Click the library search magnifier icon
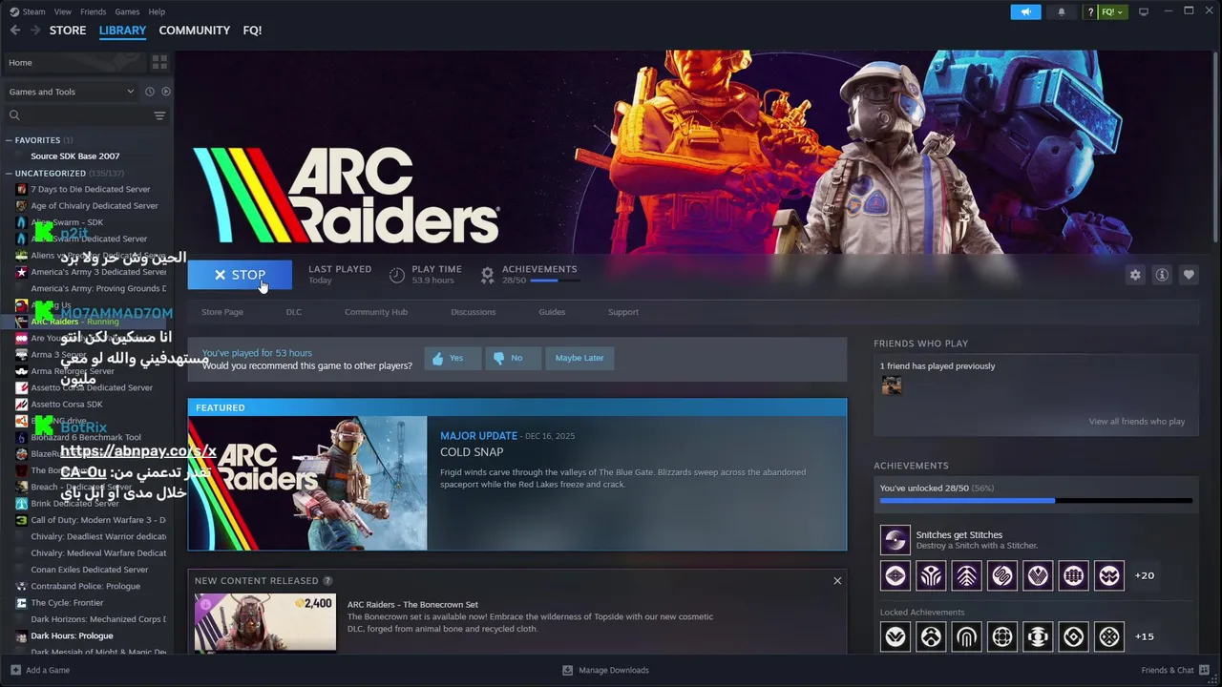The height and width of the screenshot is (687, 1222). point(14,115)
